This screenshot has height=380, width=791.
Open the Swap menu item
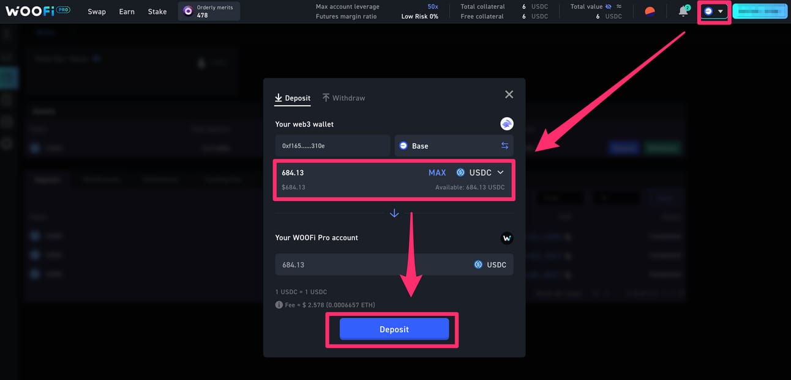(97, 12)
